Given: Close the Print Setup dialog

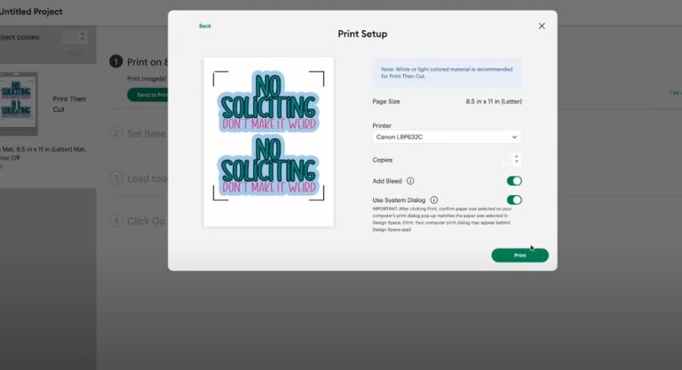Looking at the screenshot, I should click(x=542, y=26).
